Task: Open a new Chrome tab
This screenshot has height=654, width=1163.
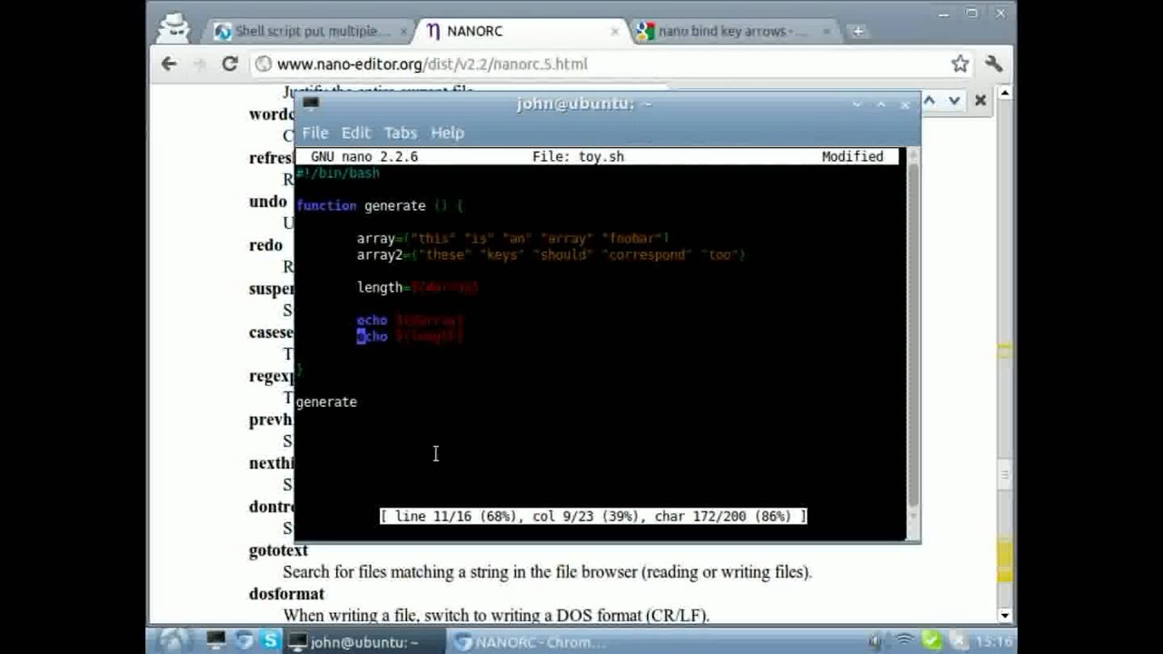Action: pos(858,31)
